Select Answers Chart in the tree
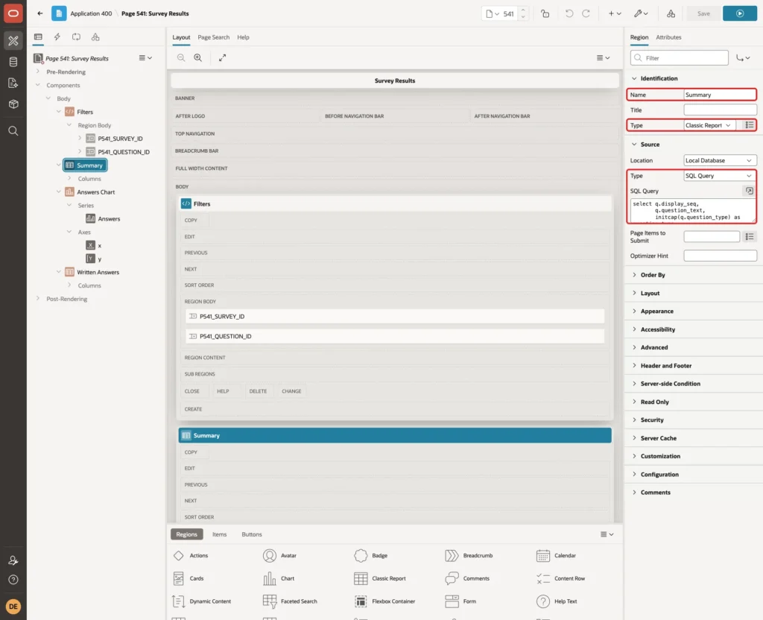This screenshot has width=763, height=620. tap(95, 192)
